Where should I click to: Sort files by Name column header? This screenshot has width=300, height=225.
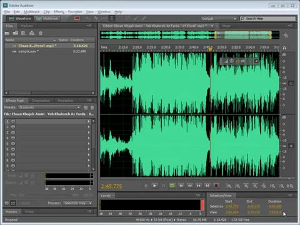pyautogui.click(x=10, y=40)
